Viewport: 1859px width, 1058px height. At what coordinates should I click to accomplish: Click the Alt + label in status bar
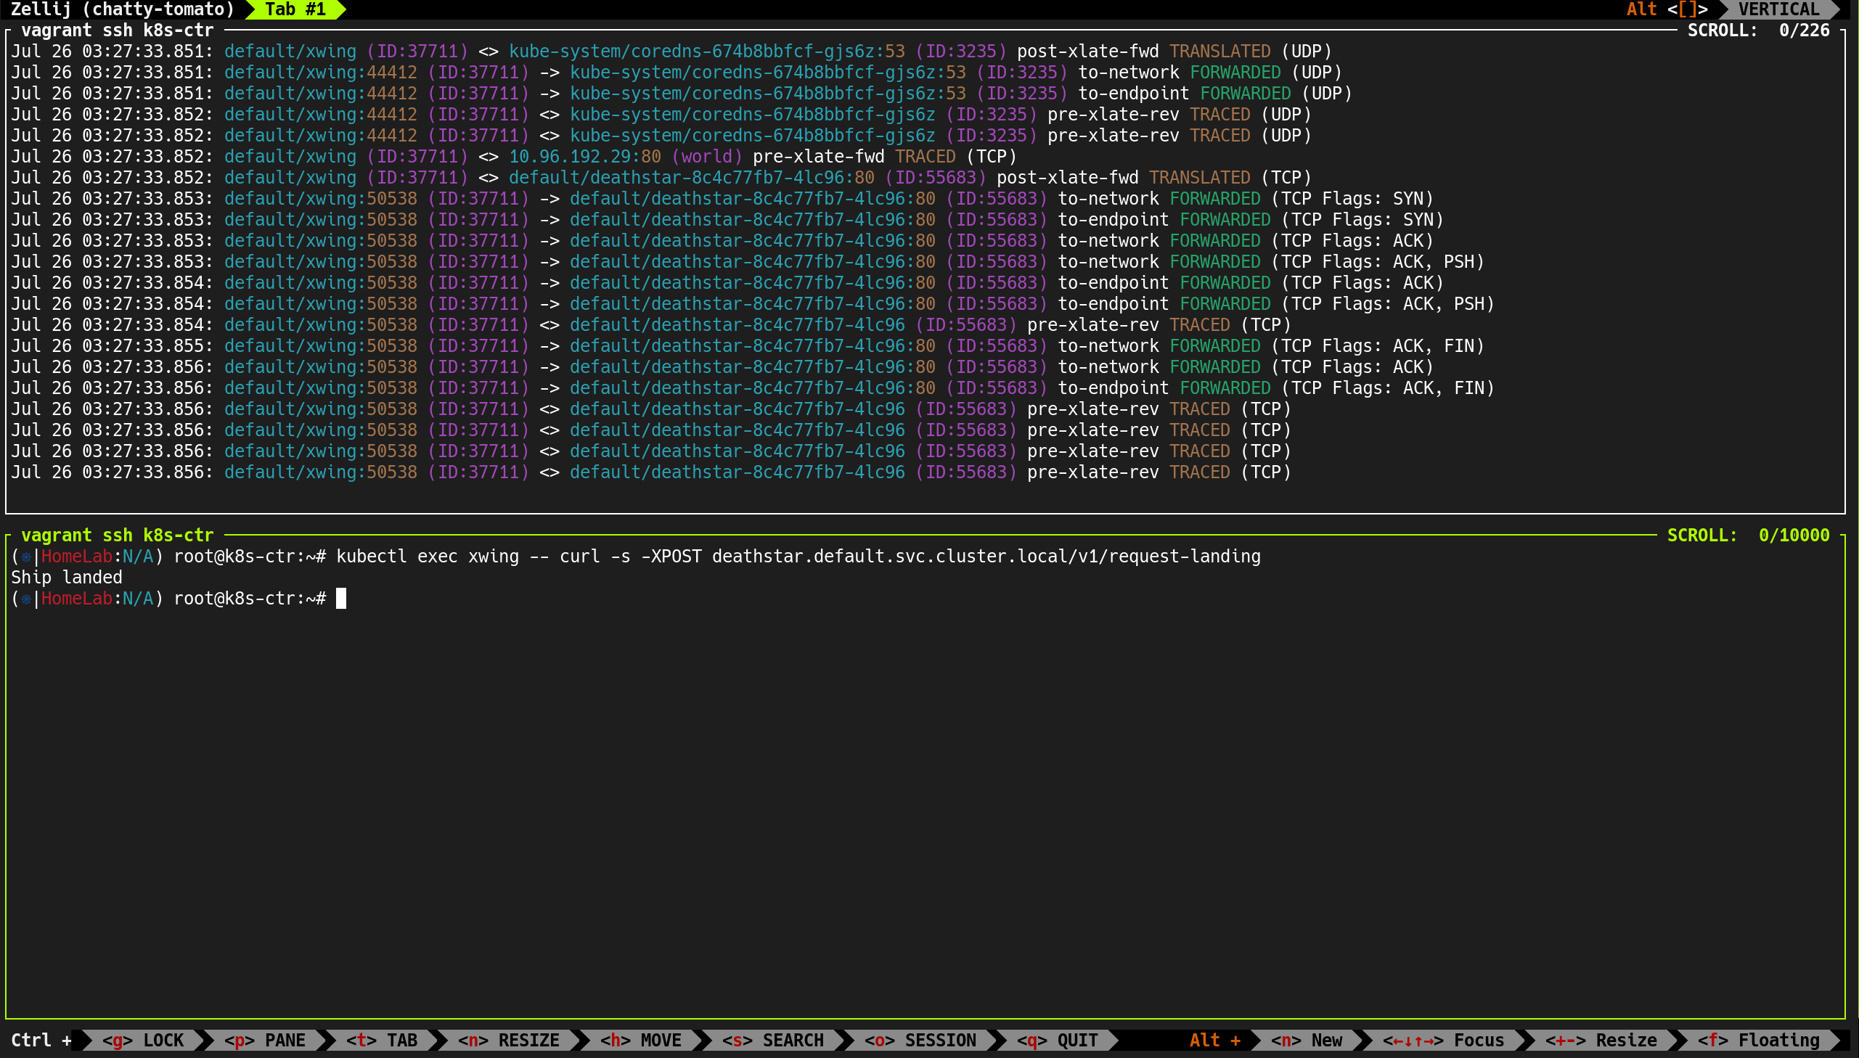(1214, 1040)
